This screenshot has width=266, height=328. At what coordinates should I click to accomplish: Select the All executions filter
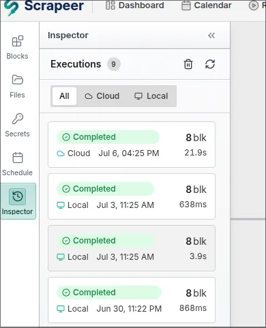tap(64, 96)
